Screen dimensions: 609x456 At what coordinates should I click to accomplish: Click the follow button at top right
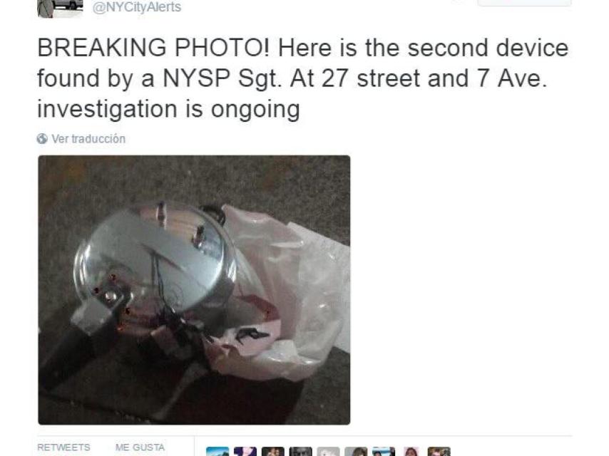(x=524, y=3)
